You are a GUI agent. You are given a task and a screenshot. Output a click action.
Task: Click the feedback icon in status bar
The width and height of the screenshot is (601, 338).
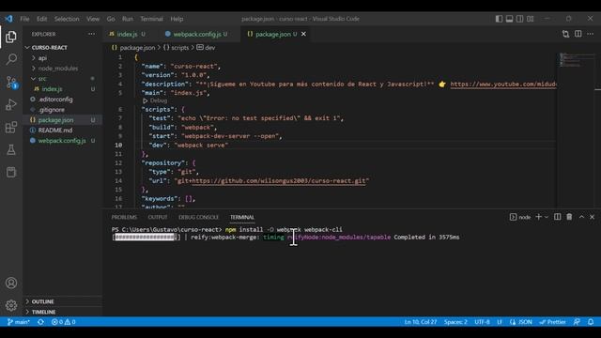coord(577,322)
